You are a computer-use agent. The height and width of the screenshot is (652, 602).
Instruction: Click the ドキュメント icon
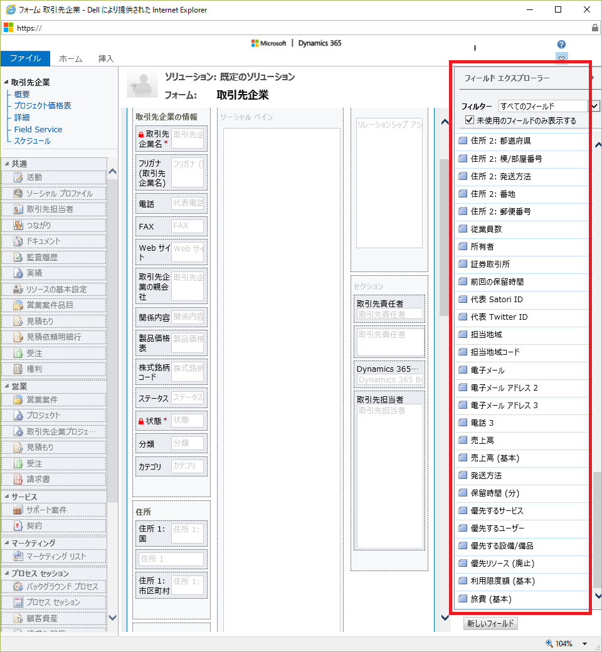18,241
